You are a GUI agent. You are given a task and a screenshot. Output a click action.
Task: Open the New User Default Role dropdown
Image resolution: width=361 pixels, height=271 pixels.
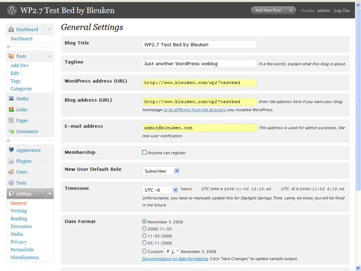pyautogui.click(x=161, y=171)
